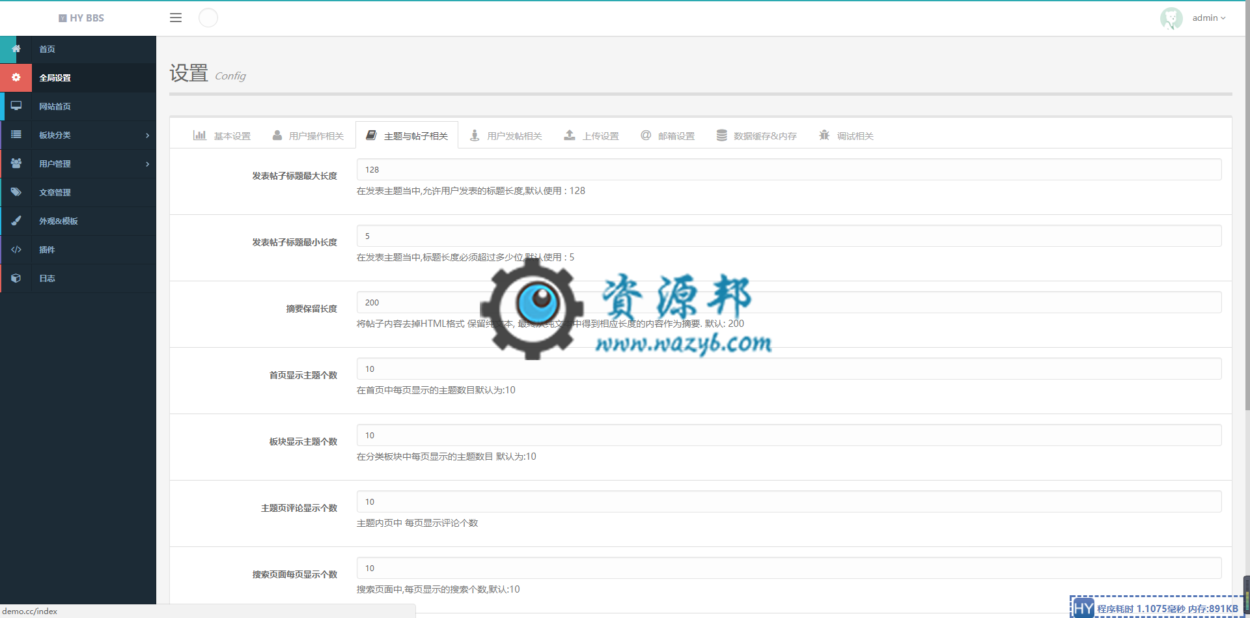Open the 上传设置 tab

pos(591,135)
